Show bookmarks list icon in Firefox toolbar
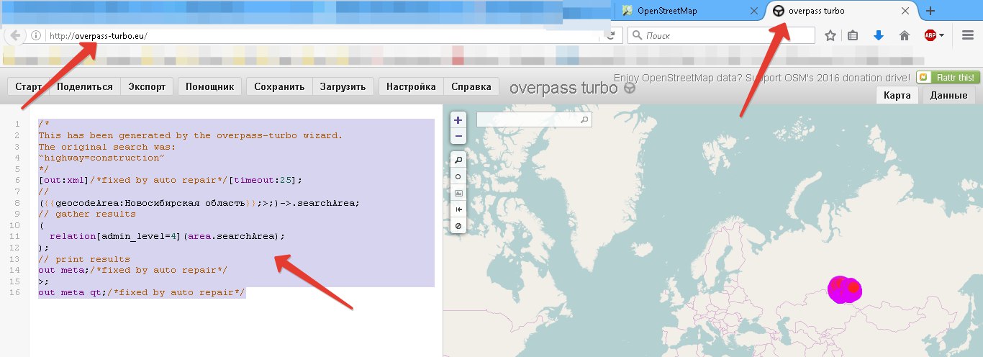Image resolution: width=983 pixels, height=357 pixels. [x=853, y=35]
